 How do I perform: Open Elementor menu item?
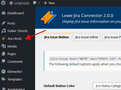pyautogui.click(x=15, y=72)
